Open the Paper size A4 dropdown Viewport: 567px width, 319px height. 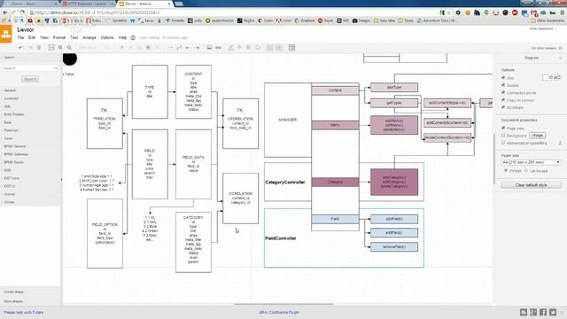point(531,162)
